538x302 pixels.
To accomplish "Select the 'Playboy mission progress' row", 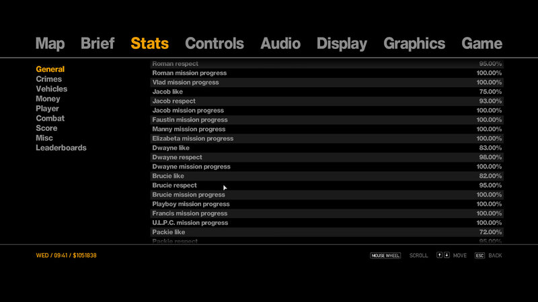I will (x=327, y=204).
